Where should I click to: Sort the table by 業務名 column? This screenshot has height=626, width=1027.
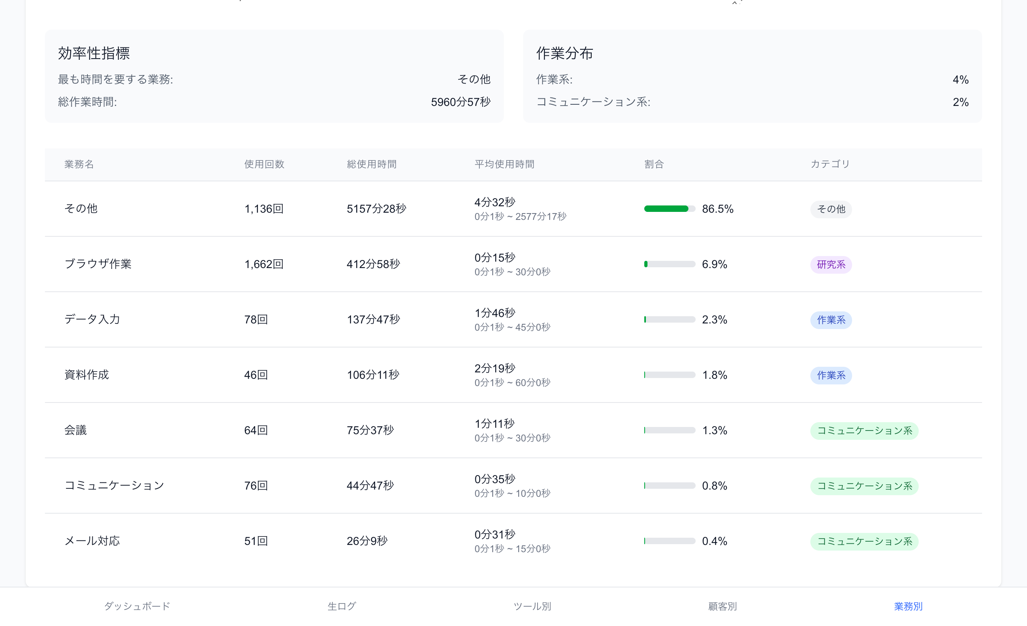coord(79,164)
